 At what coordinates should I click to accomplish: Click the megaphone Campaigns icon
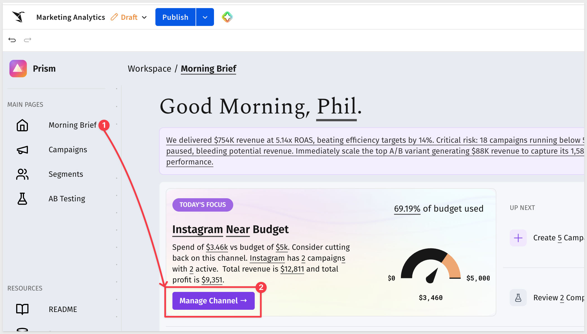pyautogui.click(x=22, y=150)
